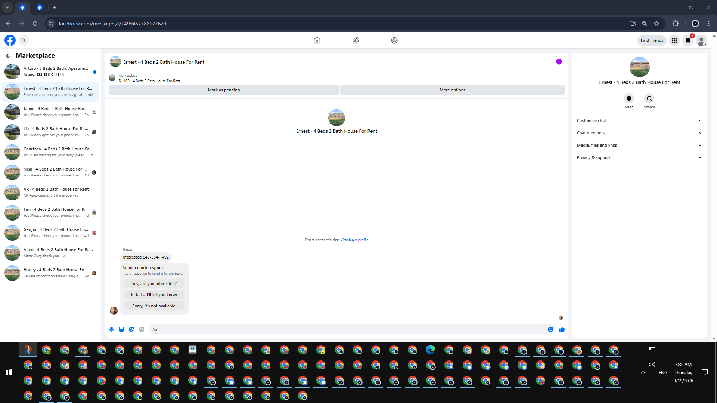This screenshot has height=403, width=717.
Task: Send a thumbs-up like
Action: [x=562, y=329]
